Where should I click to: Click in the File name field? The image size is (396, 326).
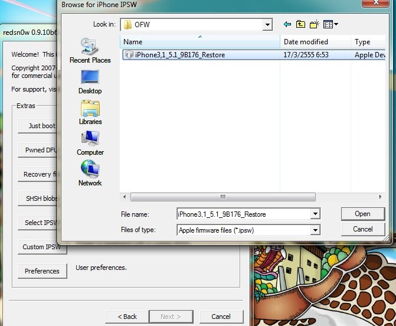(x=244, y=214)
